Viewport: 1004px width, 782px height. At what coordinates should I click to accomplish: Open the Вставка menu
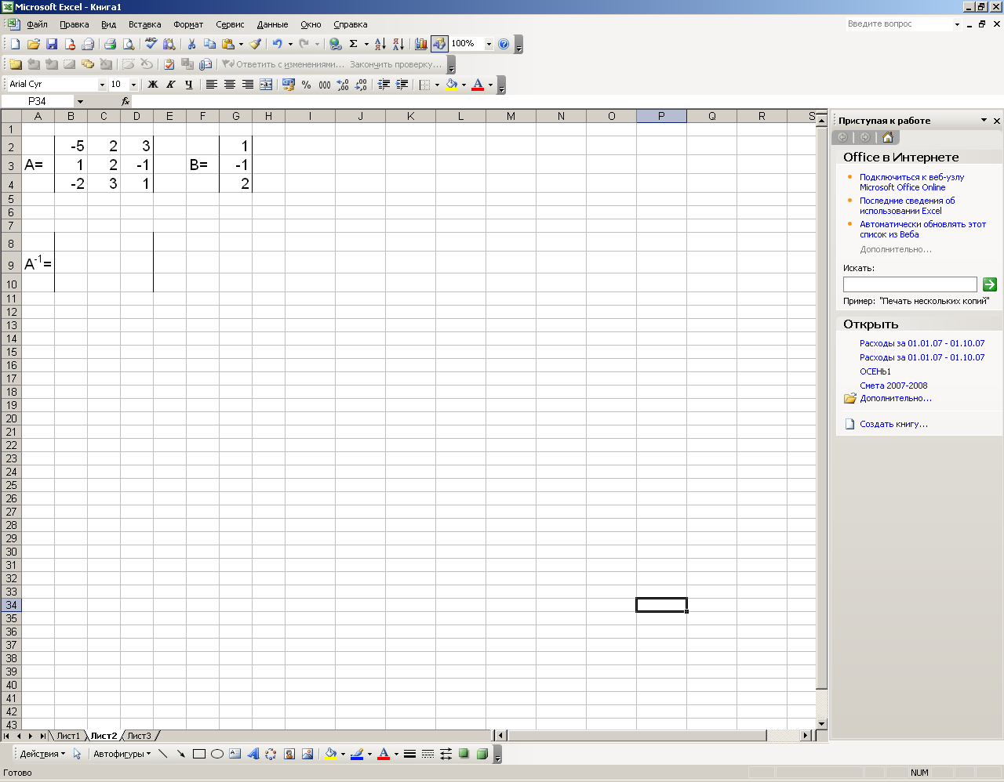tap(144, 24)
